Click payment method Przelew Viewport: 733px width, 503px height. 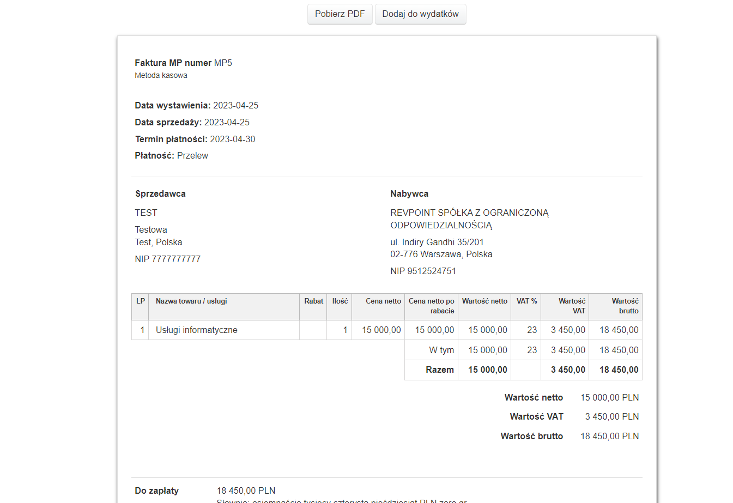point(192,155)
